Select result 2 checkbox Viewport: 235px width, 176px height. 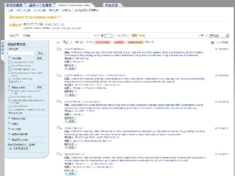(58, 75)
